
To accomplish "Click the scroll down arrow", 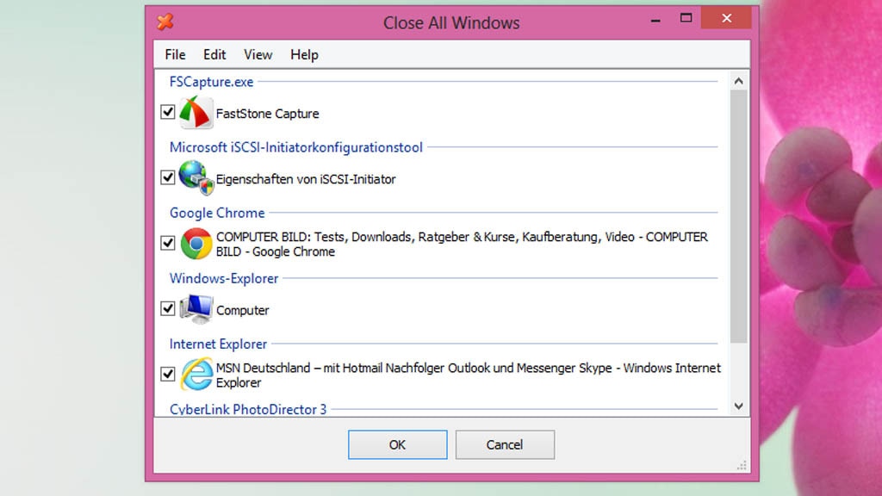I will [x=738, y=406].
